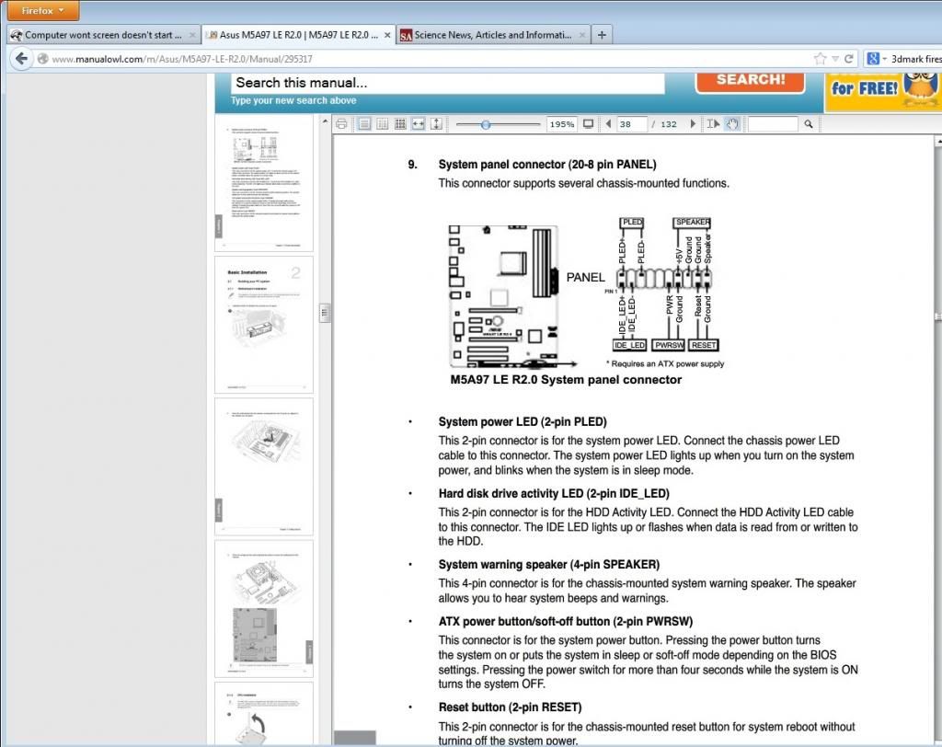
Task: Close the Asus M5A97 LE R2.0 tab
Action: pos(387,36)
